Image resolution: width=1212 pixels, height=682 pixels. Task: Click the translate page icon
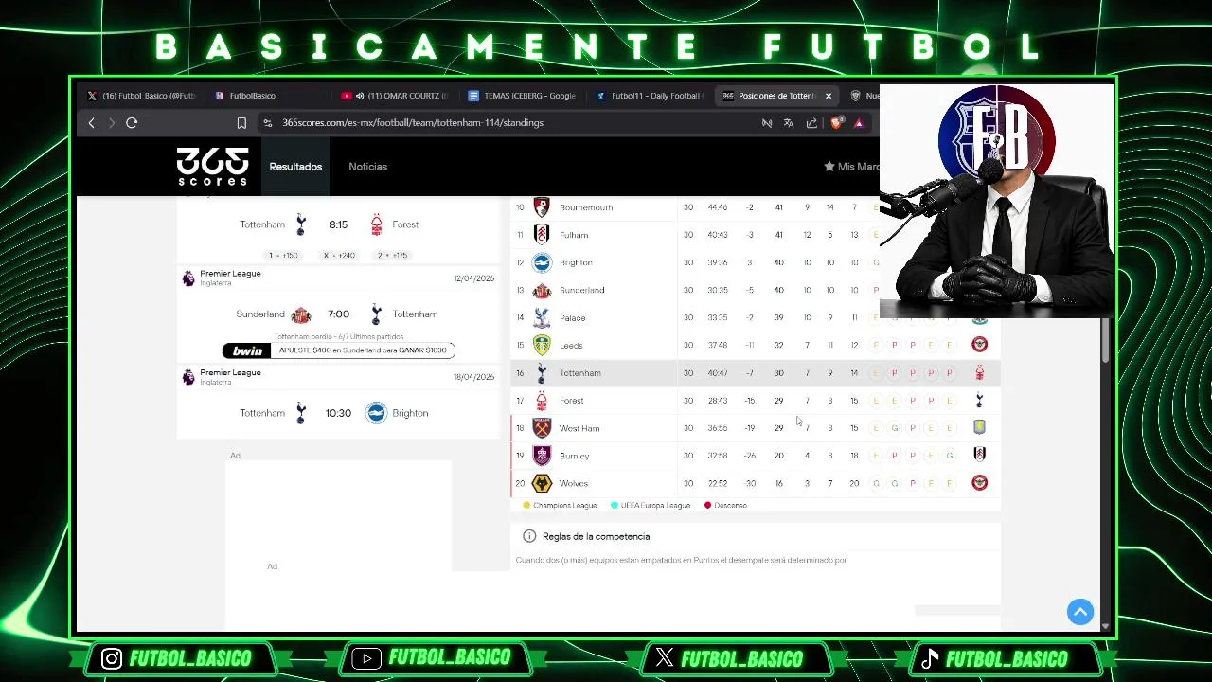[x=789, y=123]
